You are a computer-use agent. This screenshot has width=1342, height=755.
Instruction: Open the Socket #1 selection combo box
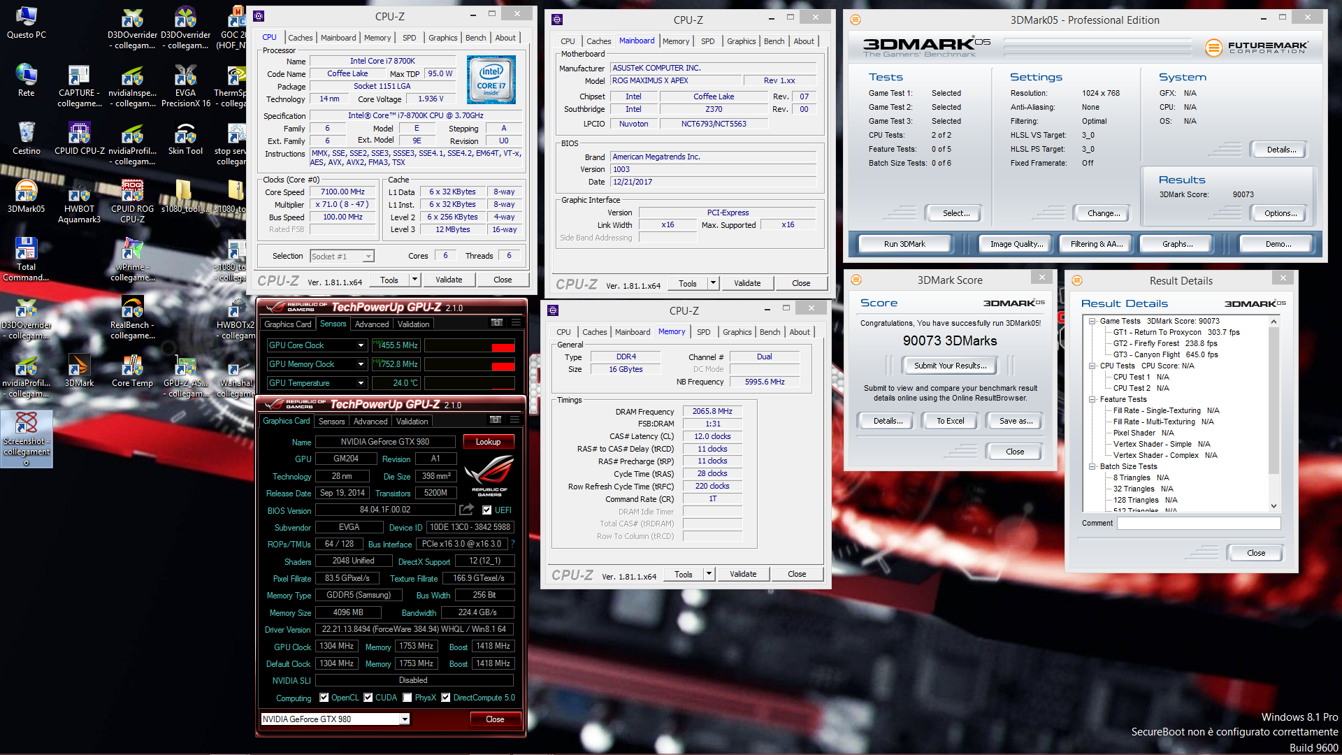[342, 256]
